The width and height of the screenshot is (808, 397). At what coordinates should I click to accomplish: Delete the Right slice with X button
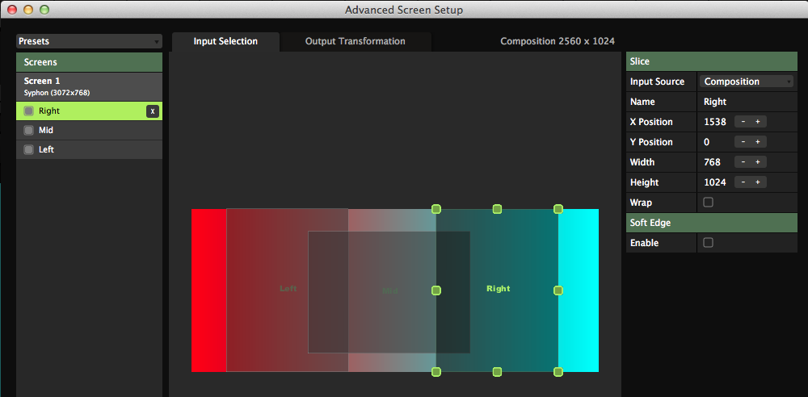152,111
